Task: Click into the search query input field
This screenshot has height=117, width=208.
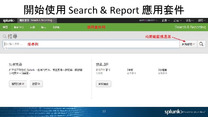Action: pos(91,44)
